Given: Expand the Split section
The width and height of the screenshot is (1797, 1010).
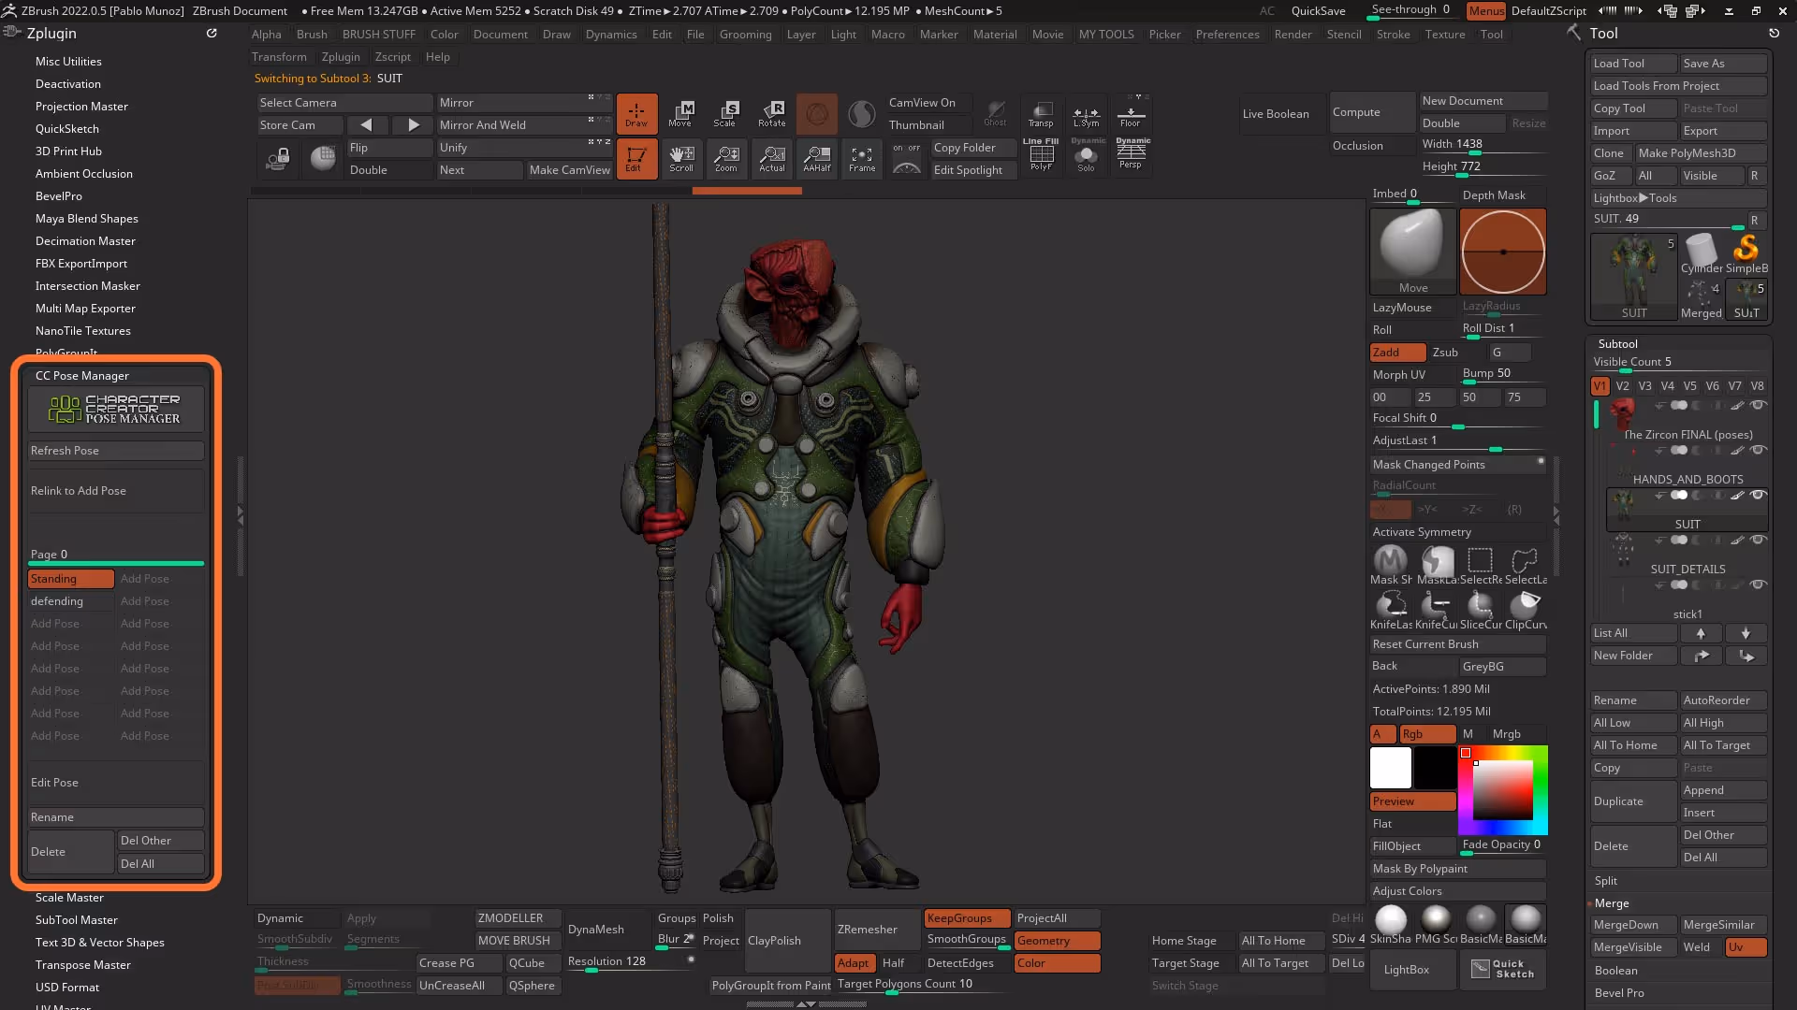Looking at the screenshot, I should coord(1606,881).
